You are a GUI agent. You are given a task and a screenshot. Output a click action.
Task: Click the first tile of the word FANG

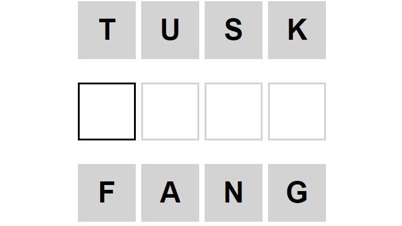coord(107,193)
